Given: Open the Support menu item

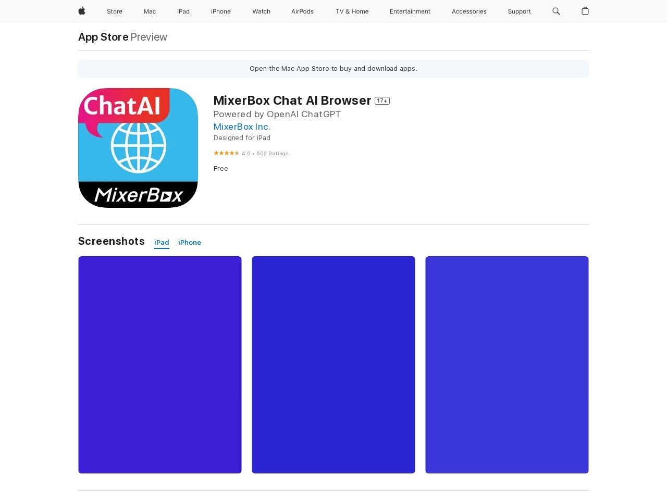Looking at the screenshot, I should tap(519, 11).
